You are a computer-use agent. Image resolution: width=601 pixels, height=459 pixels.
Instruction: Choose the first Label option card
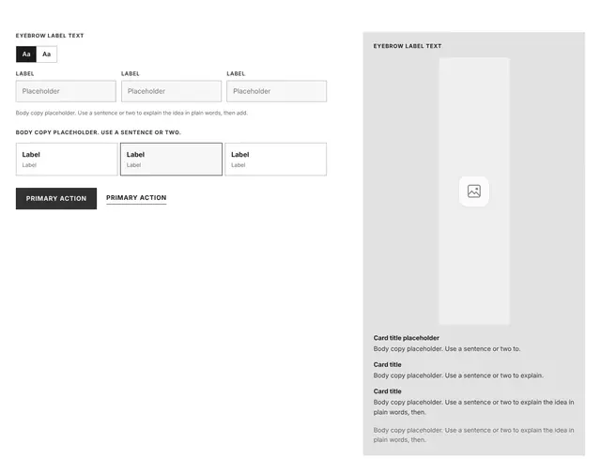click(x=67, y=160)
